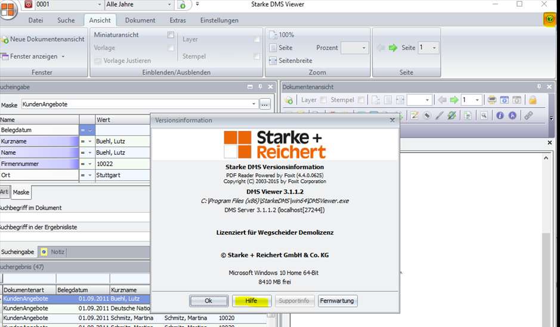
Task: Click the Hilfe button in Versionsinformation
Action: pyautogui.click(x=252, y=301)
